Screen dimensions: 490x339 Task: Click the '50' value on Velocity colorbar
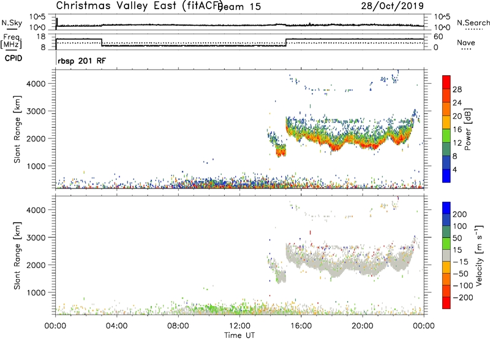[x=458, y=238]
